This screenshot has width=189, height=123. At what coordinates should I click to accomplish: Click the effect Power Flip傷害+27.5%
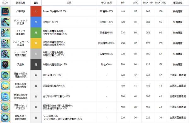(54, 11)
